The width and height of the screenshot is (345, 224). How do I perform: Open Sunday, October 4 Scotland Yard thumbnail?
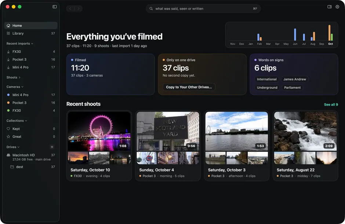pyautogui.click(x=168, y=131)
